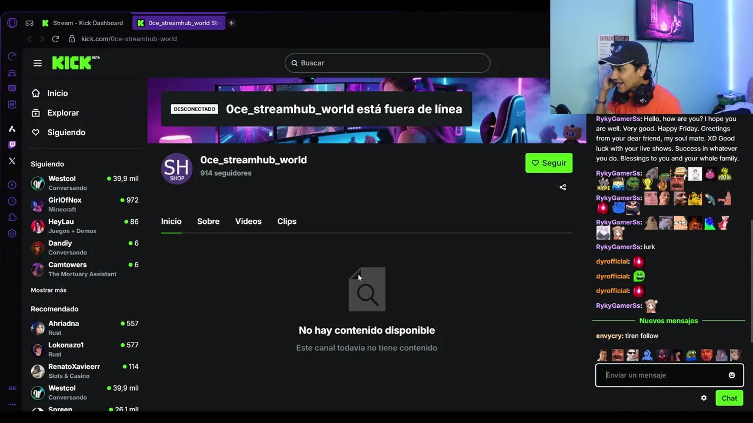Click the address bar URL kick.com/0ce-streamhub-world
Viewport: 753px width, 423px height.
(129, 39)
